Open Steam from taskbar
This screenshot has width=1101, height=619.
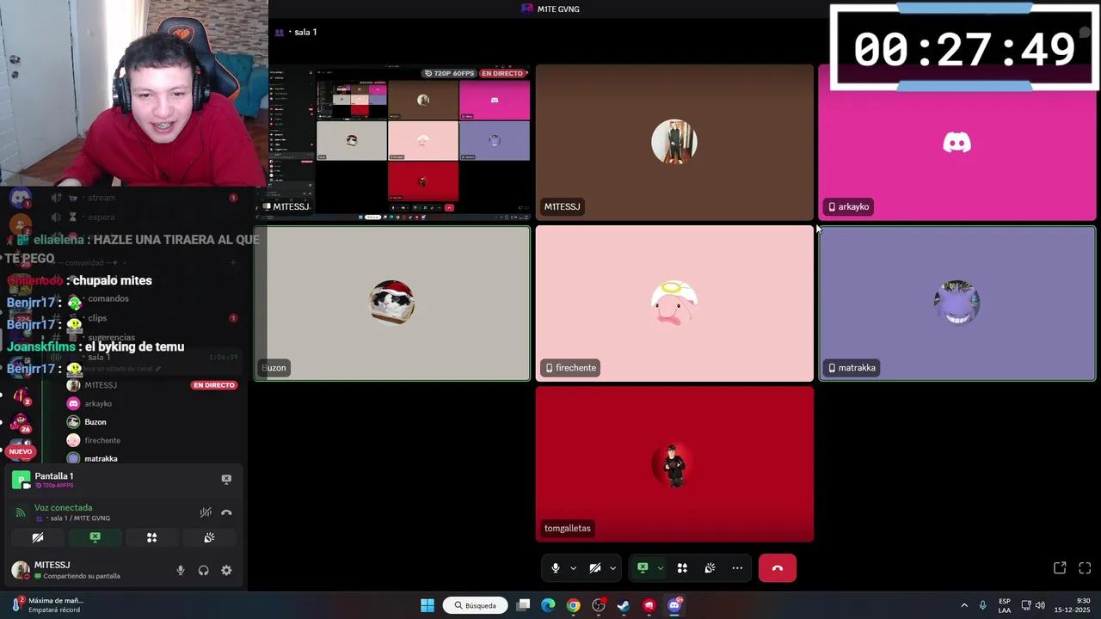click(x=624, y=605)
